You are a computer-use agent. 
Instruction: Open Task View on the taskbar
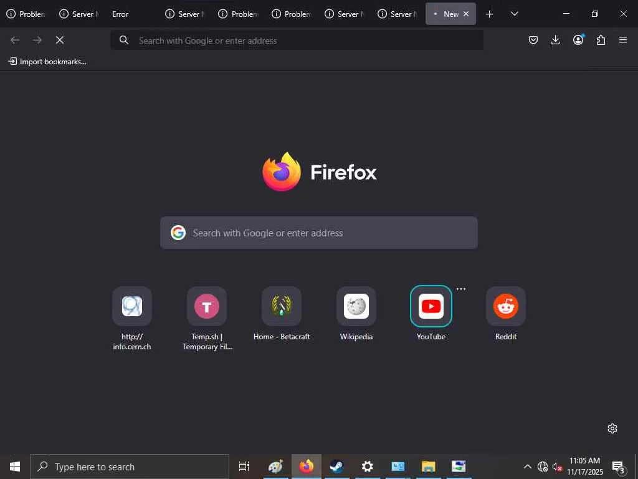244,467
